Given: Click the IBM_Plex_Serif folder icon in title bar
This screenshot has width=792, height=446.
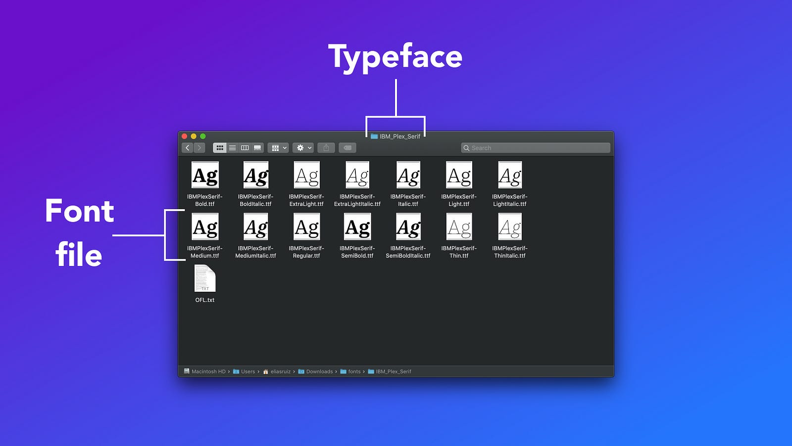Looking at the screenshot, I should click(374, 136).
